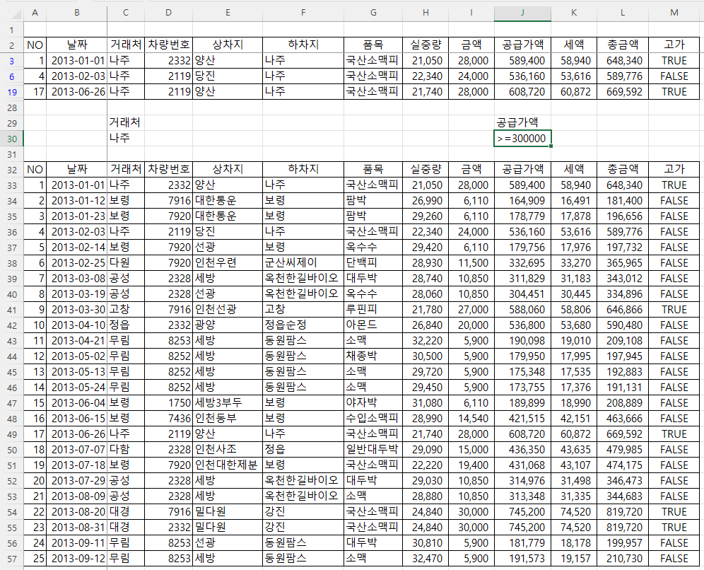Viewport: 704px width, 570px height.
Task: Click header cell 세액 in row 2
Action: [x=574, y=45]
